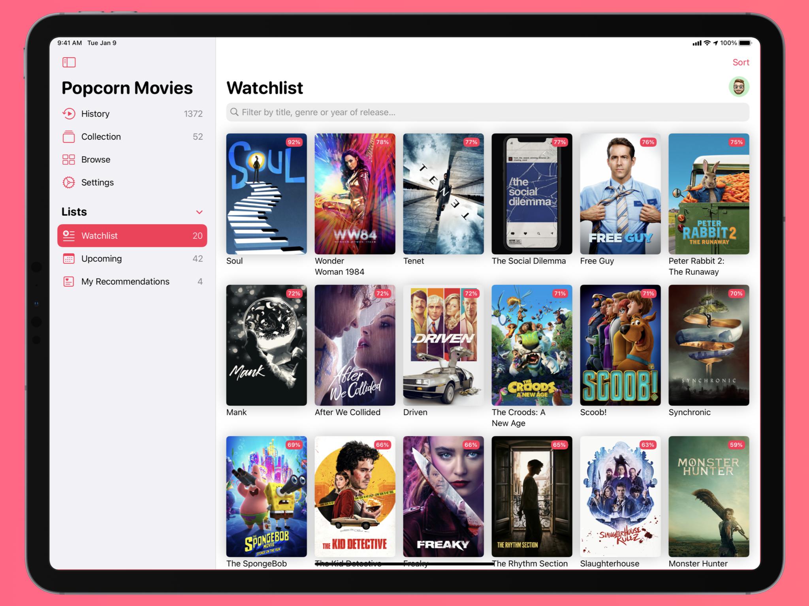Click the 'The Croods: A New Age' title

click(518, 417)
